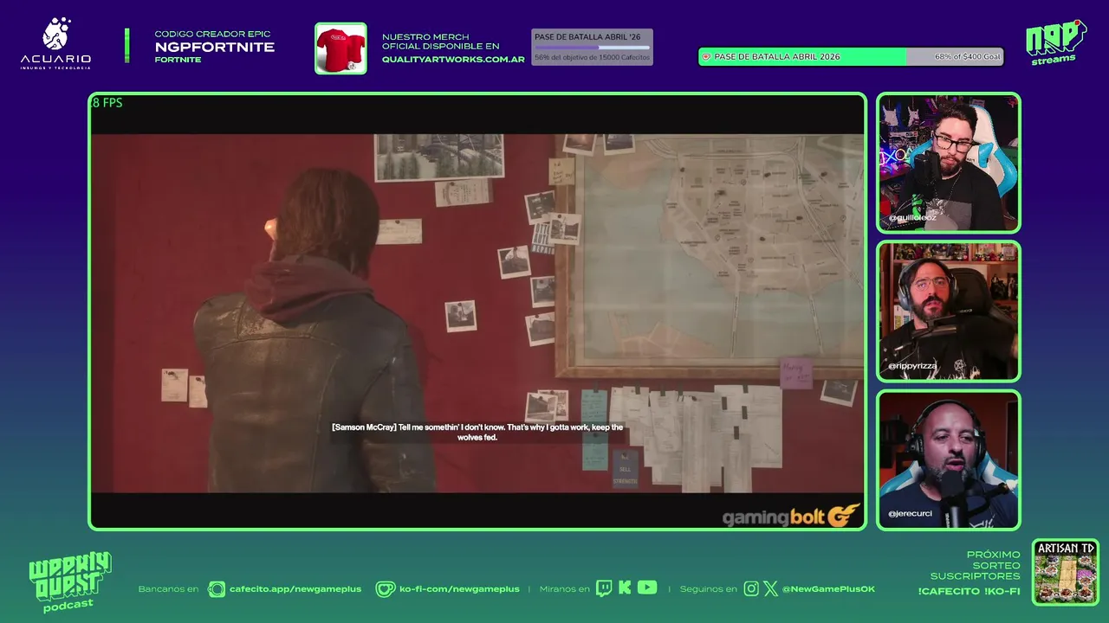Click the GamingBolt logo in the video
1109x623 pixels.
pyautogui.click(x=791, y=517)
